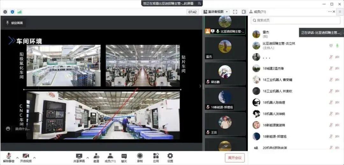Turn on camera with 开启视频
344x165 pixels.
(x=26, y=158)
